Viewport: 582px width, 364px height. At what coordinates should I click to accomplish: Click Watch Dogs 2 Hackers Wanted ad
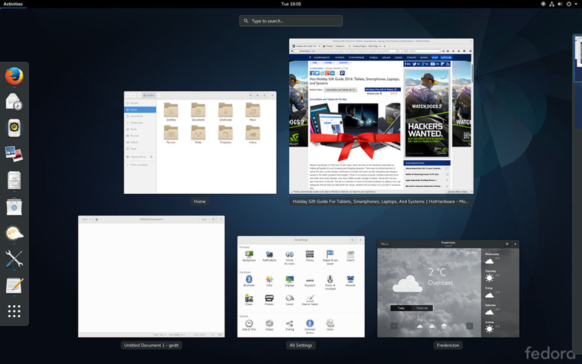(x=427, y=113)
